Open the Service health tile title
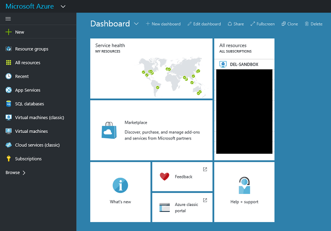331x231 pixels. [x=110, y=46]
